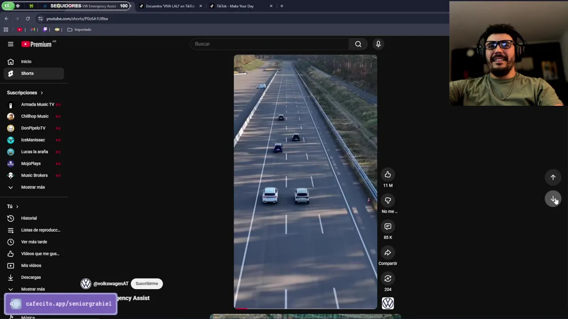Open the Volkswagen sound thumbnail
The image size is (568, 319).
pyautogui.click(x=388, y=303)
